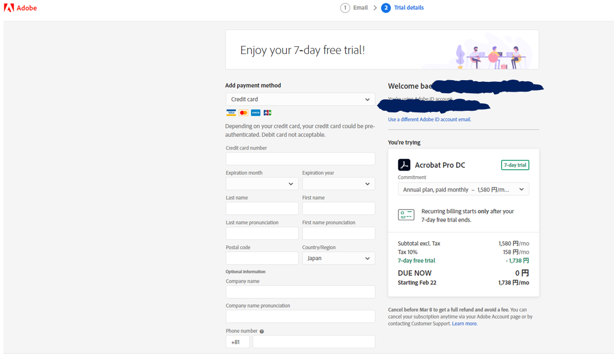Click the Mastercard icon
Viewport: 614px width, 354px height.
(x=243, y=113)
